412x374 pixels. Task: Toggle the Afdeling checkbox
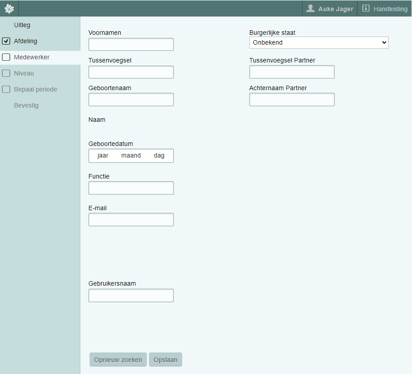click(6, 41)
